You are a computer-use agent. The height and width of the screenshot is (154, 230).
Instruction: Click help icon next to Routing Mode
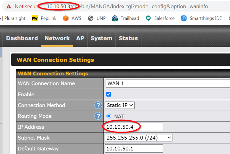click(98, 116)
